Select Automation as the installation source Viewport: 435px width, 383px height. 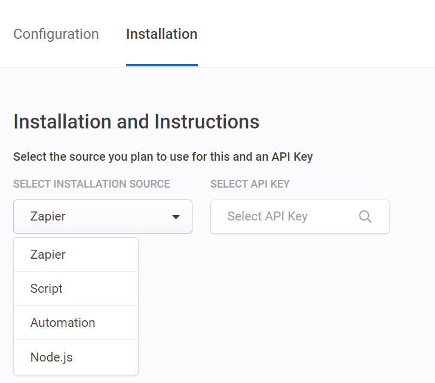coord(63,323)
